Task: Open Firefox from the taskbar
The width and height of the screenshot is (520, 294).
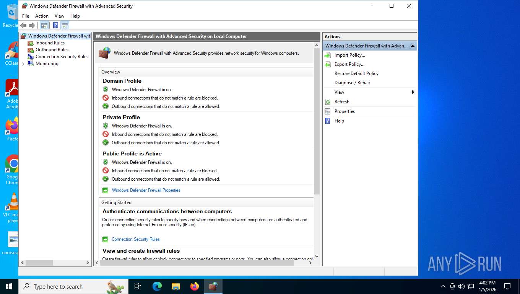Action: pos(195,286)
